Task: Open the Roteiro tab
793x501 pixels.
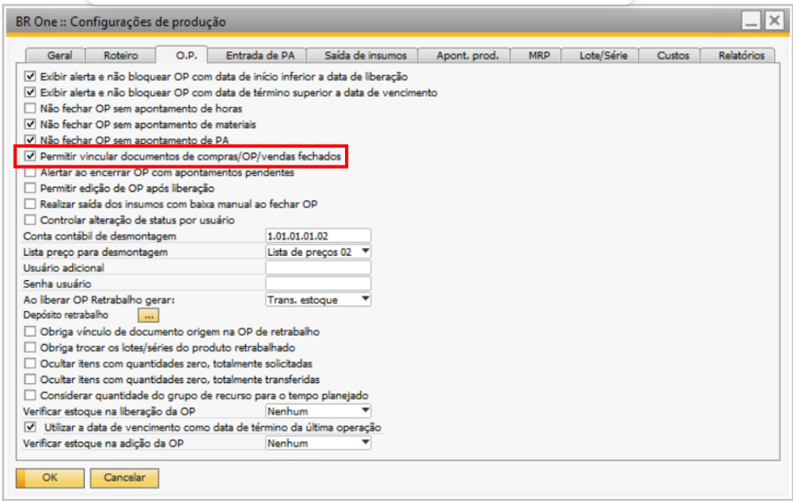Action: [x=120, y=55]
